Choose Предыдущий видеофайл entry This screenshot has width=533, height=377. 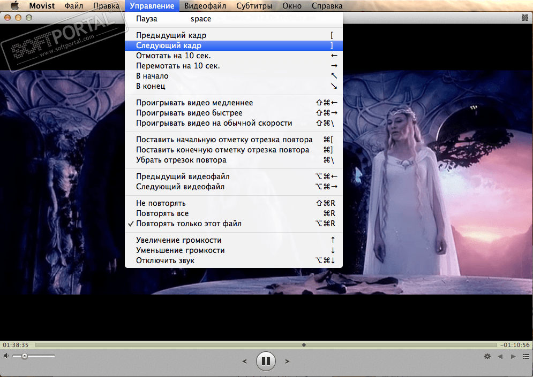point(234,176)
